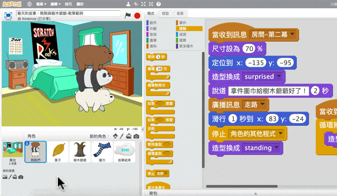The height and width of the screenshot is (196, 337).
Task: Select the 故事結束 END sprite
Action: pos(125,152)
